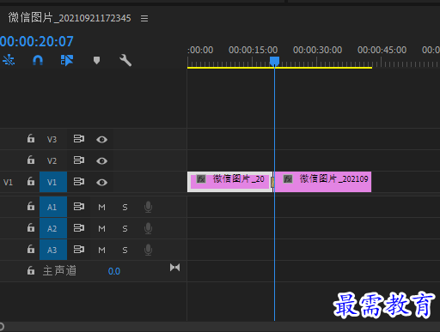Toggle sync lock on A3
The height and width of the screenshot is (332, 440).
tap(79, 250)
